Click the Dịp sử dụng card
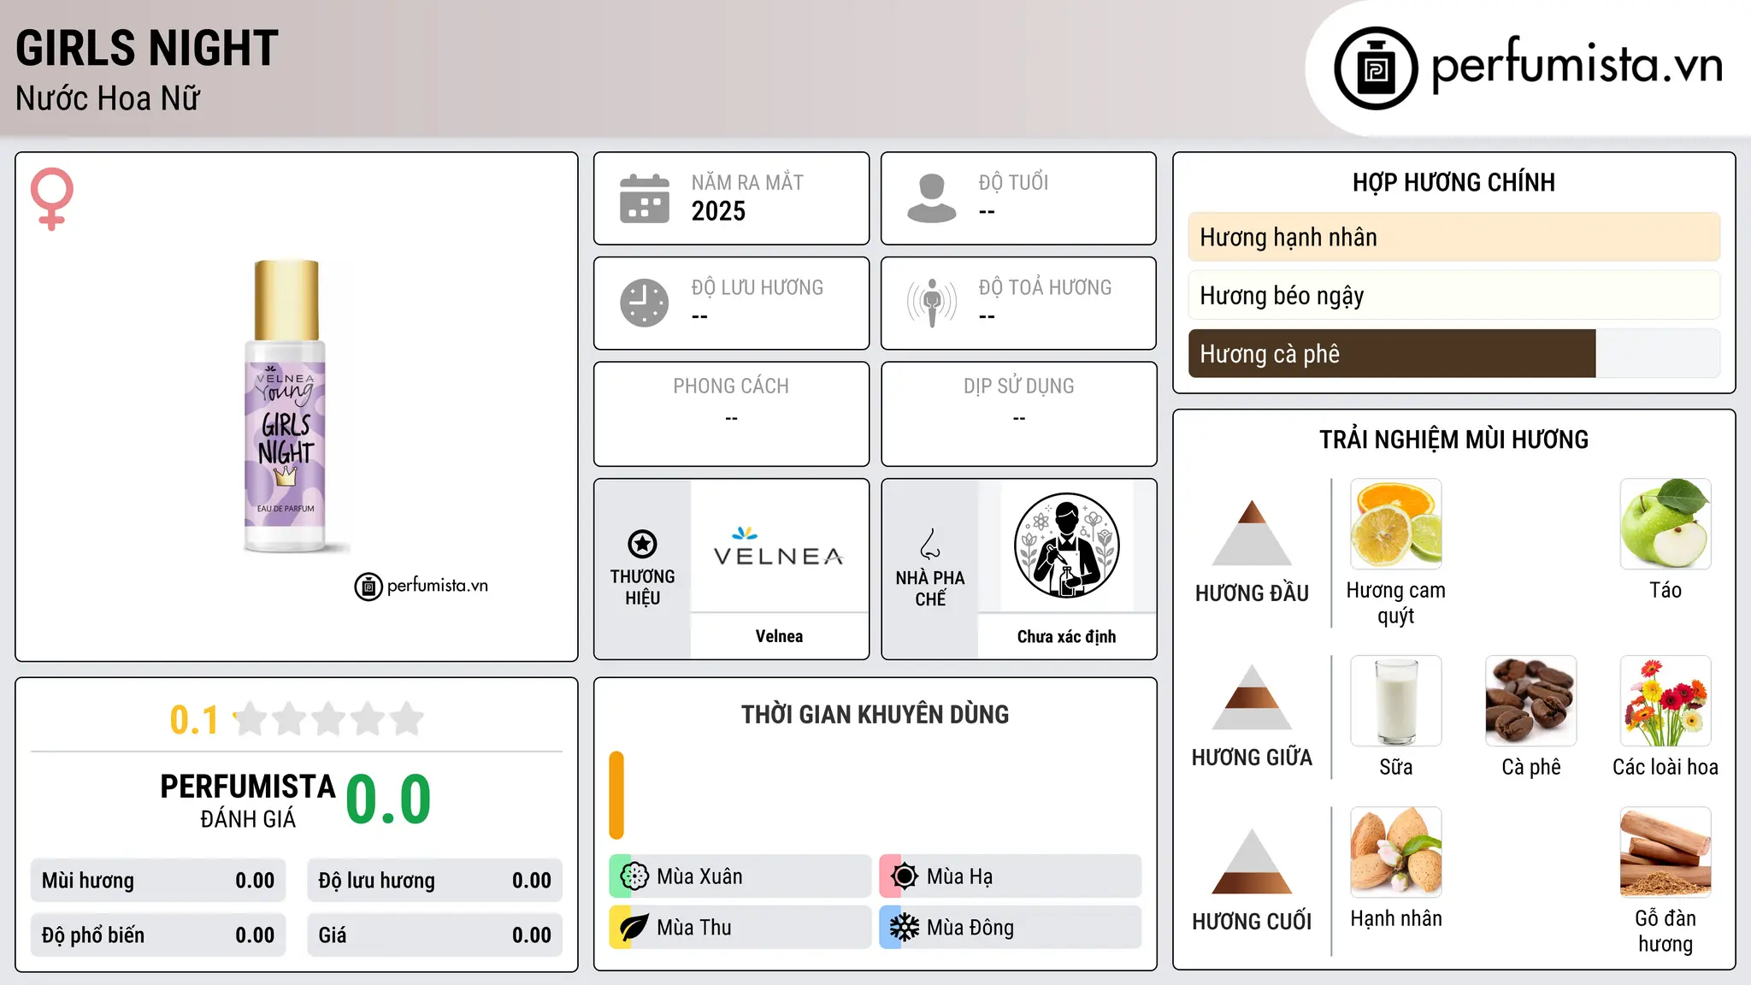The image size is (1751, 985). click(x=1018, y=414)
